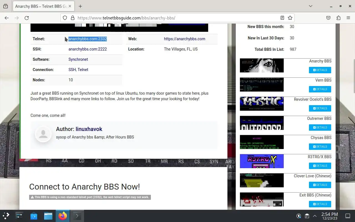Open a new tab with plus button
This screenshot has height=222, width=355.
pyautogui.click(x=80, y=6)
